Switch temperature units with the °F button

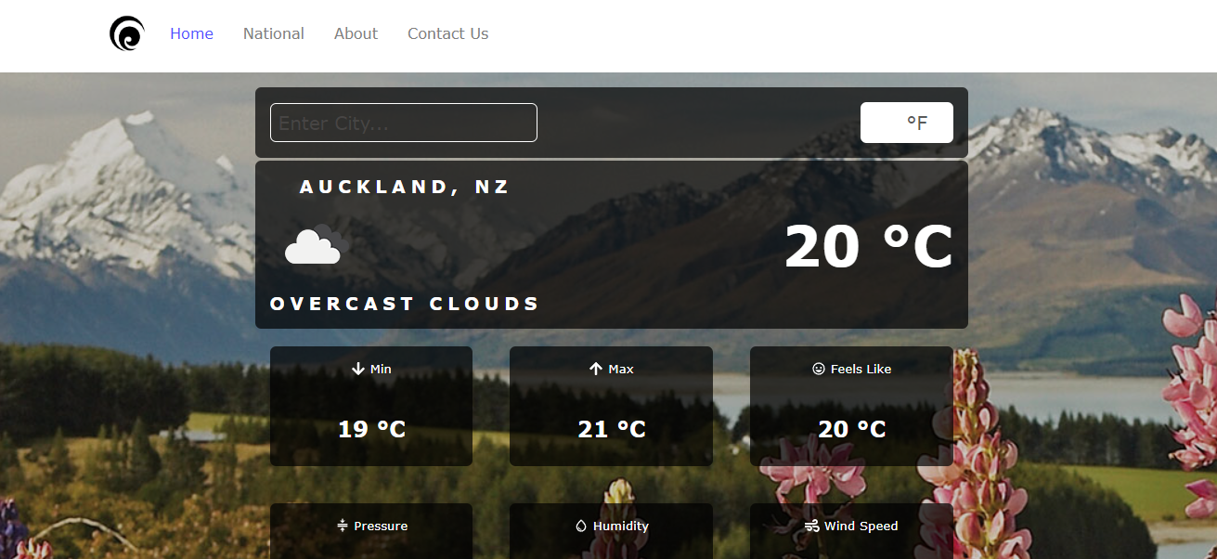[906, 123]
